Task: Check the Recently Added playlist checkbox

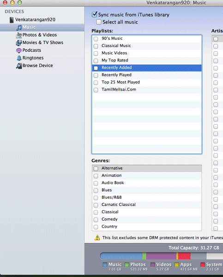Action: [96, 68]
